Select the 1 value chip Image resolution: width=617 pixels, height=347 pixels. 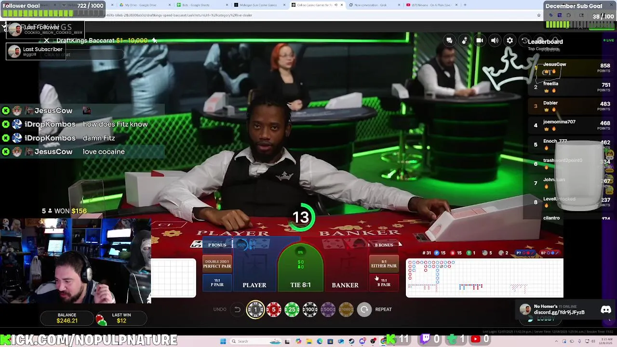click(255, 309)
